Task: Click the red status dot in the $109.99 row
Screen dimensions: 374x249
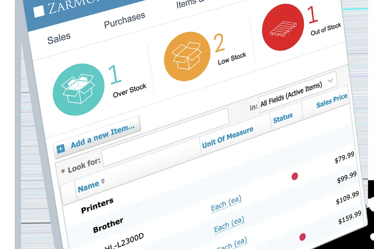Action: [x=302, y=237]
